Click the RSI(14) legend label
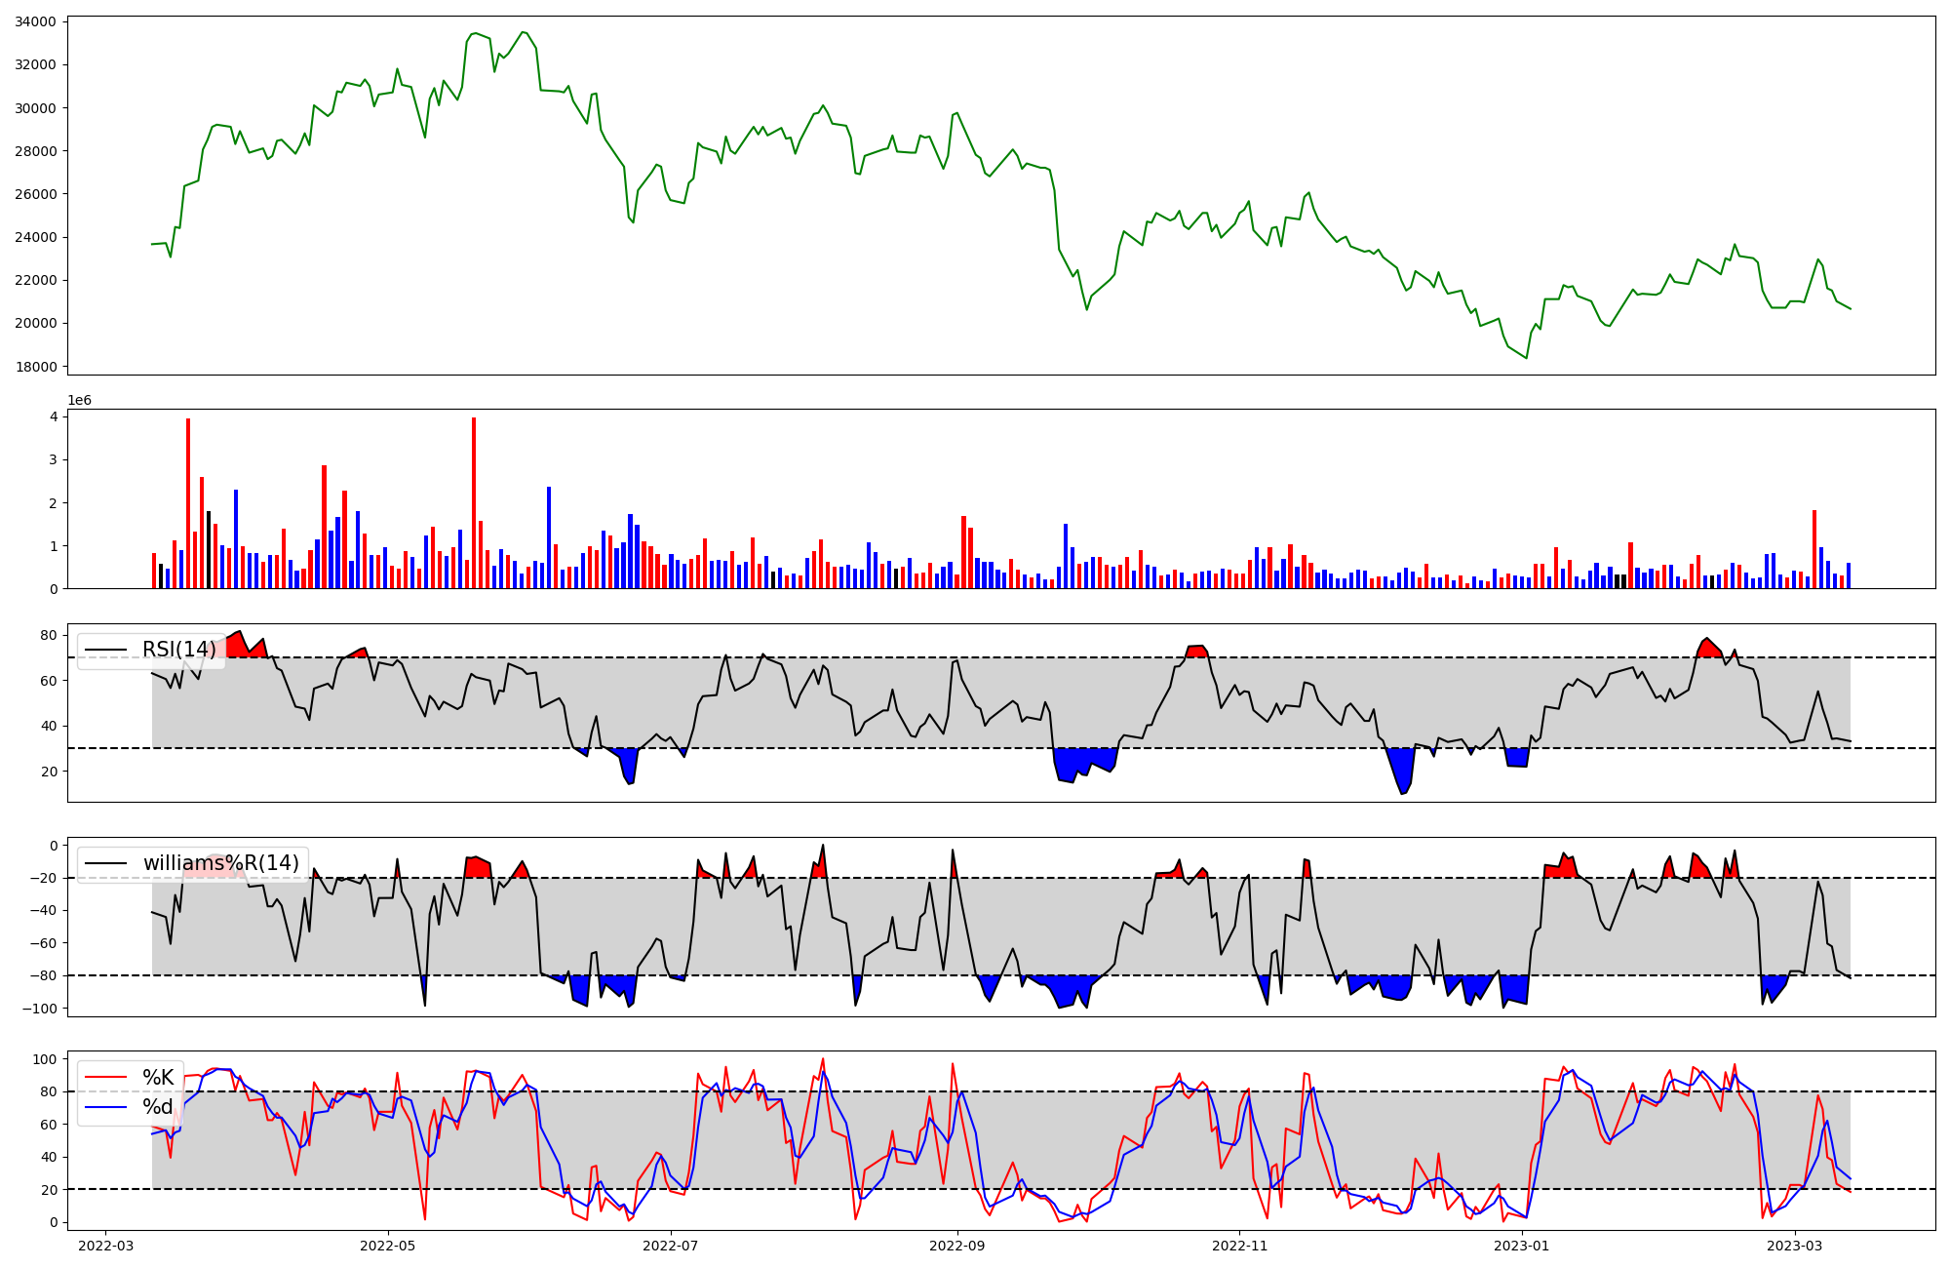 click(178, 650)
